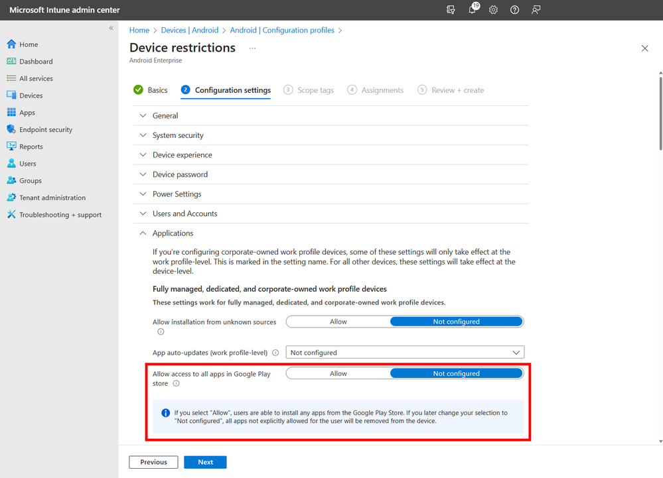
Task: Go to Devices in sidebar
Action: [25, 95]
